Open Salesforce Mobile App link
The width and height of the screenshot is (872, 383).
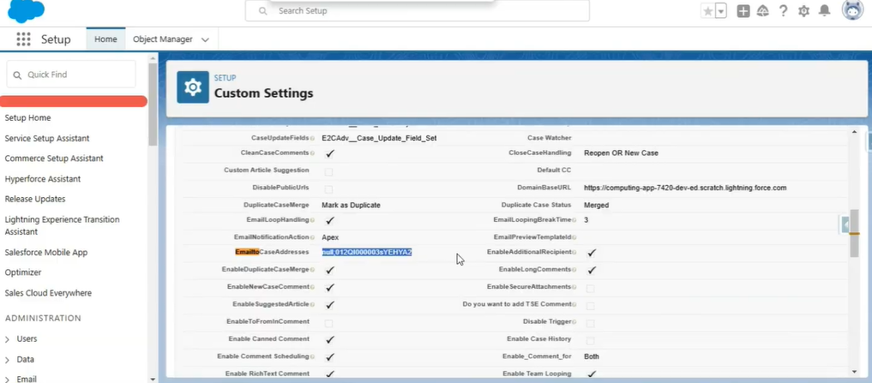tap(46, 253)
